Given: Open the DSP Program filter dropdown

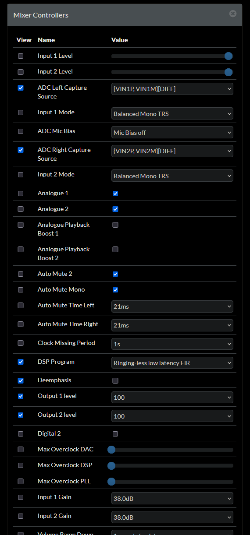Looking at the screenshot, I should (x=172, y=363).
